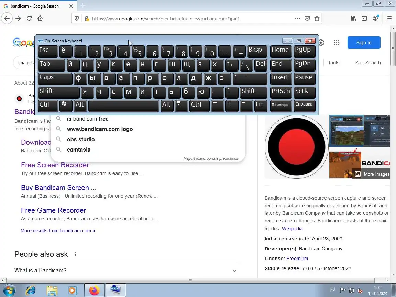Toggle the Fn key on the on-screen keyboard
The width and height of the screenshot is (396, 297).
pos(261,105)
